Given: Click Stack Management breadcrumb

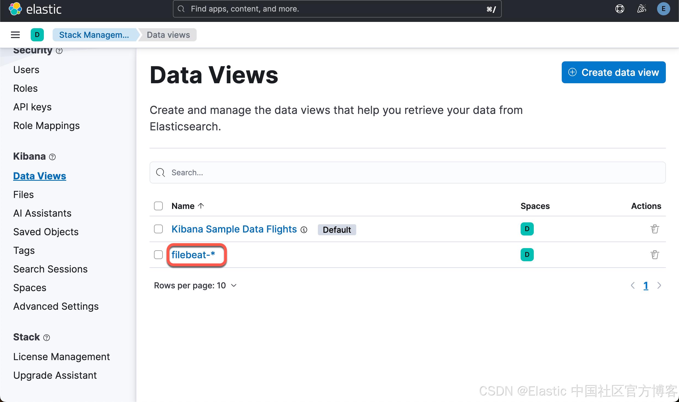Looking at the screenshot, I should 94,35.
